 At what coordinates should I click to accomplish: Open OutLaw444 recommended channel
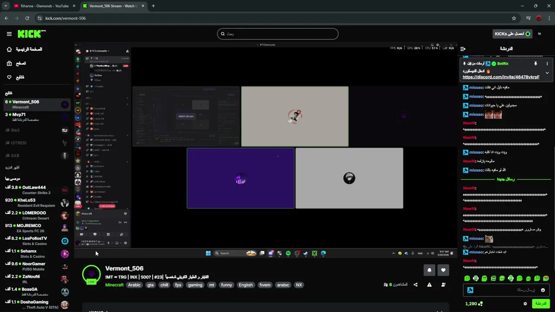click(36, 190)
